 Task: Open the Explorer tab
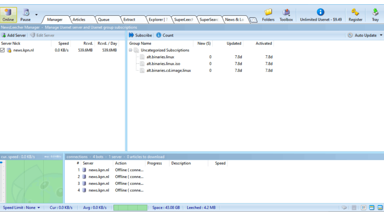pyautogui.click(x=158, y=20)
